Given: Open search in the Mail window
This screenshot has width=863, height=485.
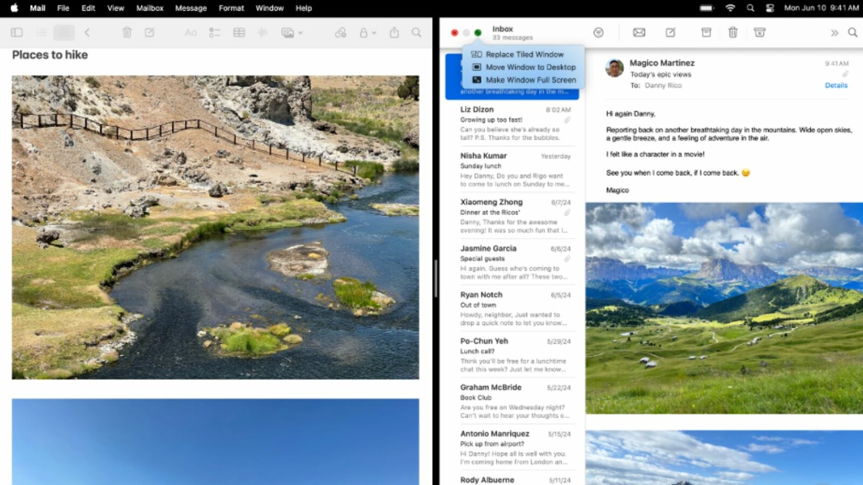Looking at the screenshot, I should pos(853,32).
